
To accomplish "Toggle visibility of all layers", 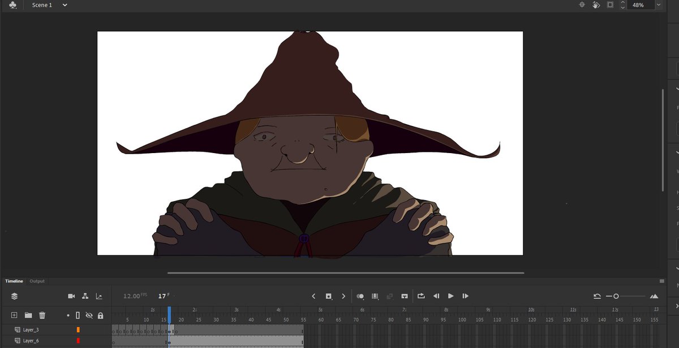I will coord(89,315).
